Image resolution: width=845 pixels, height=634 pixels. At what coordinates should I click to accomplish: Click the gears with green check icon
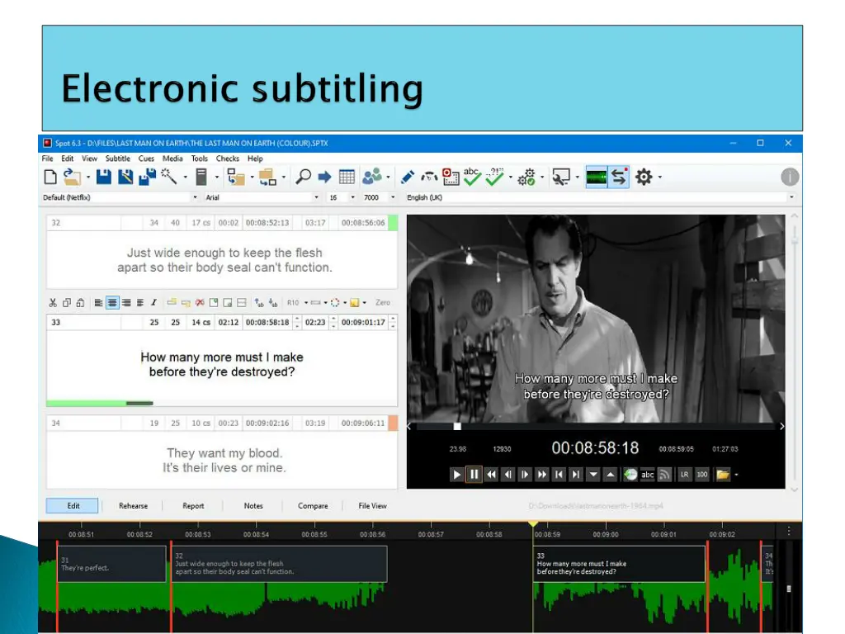(x=526, y=177)
